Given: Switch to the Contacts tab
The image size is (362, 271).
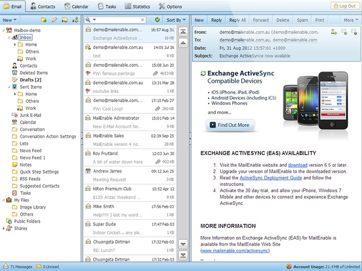Looking at the screenshot, I should coord(43,7).
